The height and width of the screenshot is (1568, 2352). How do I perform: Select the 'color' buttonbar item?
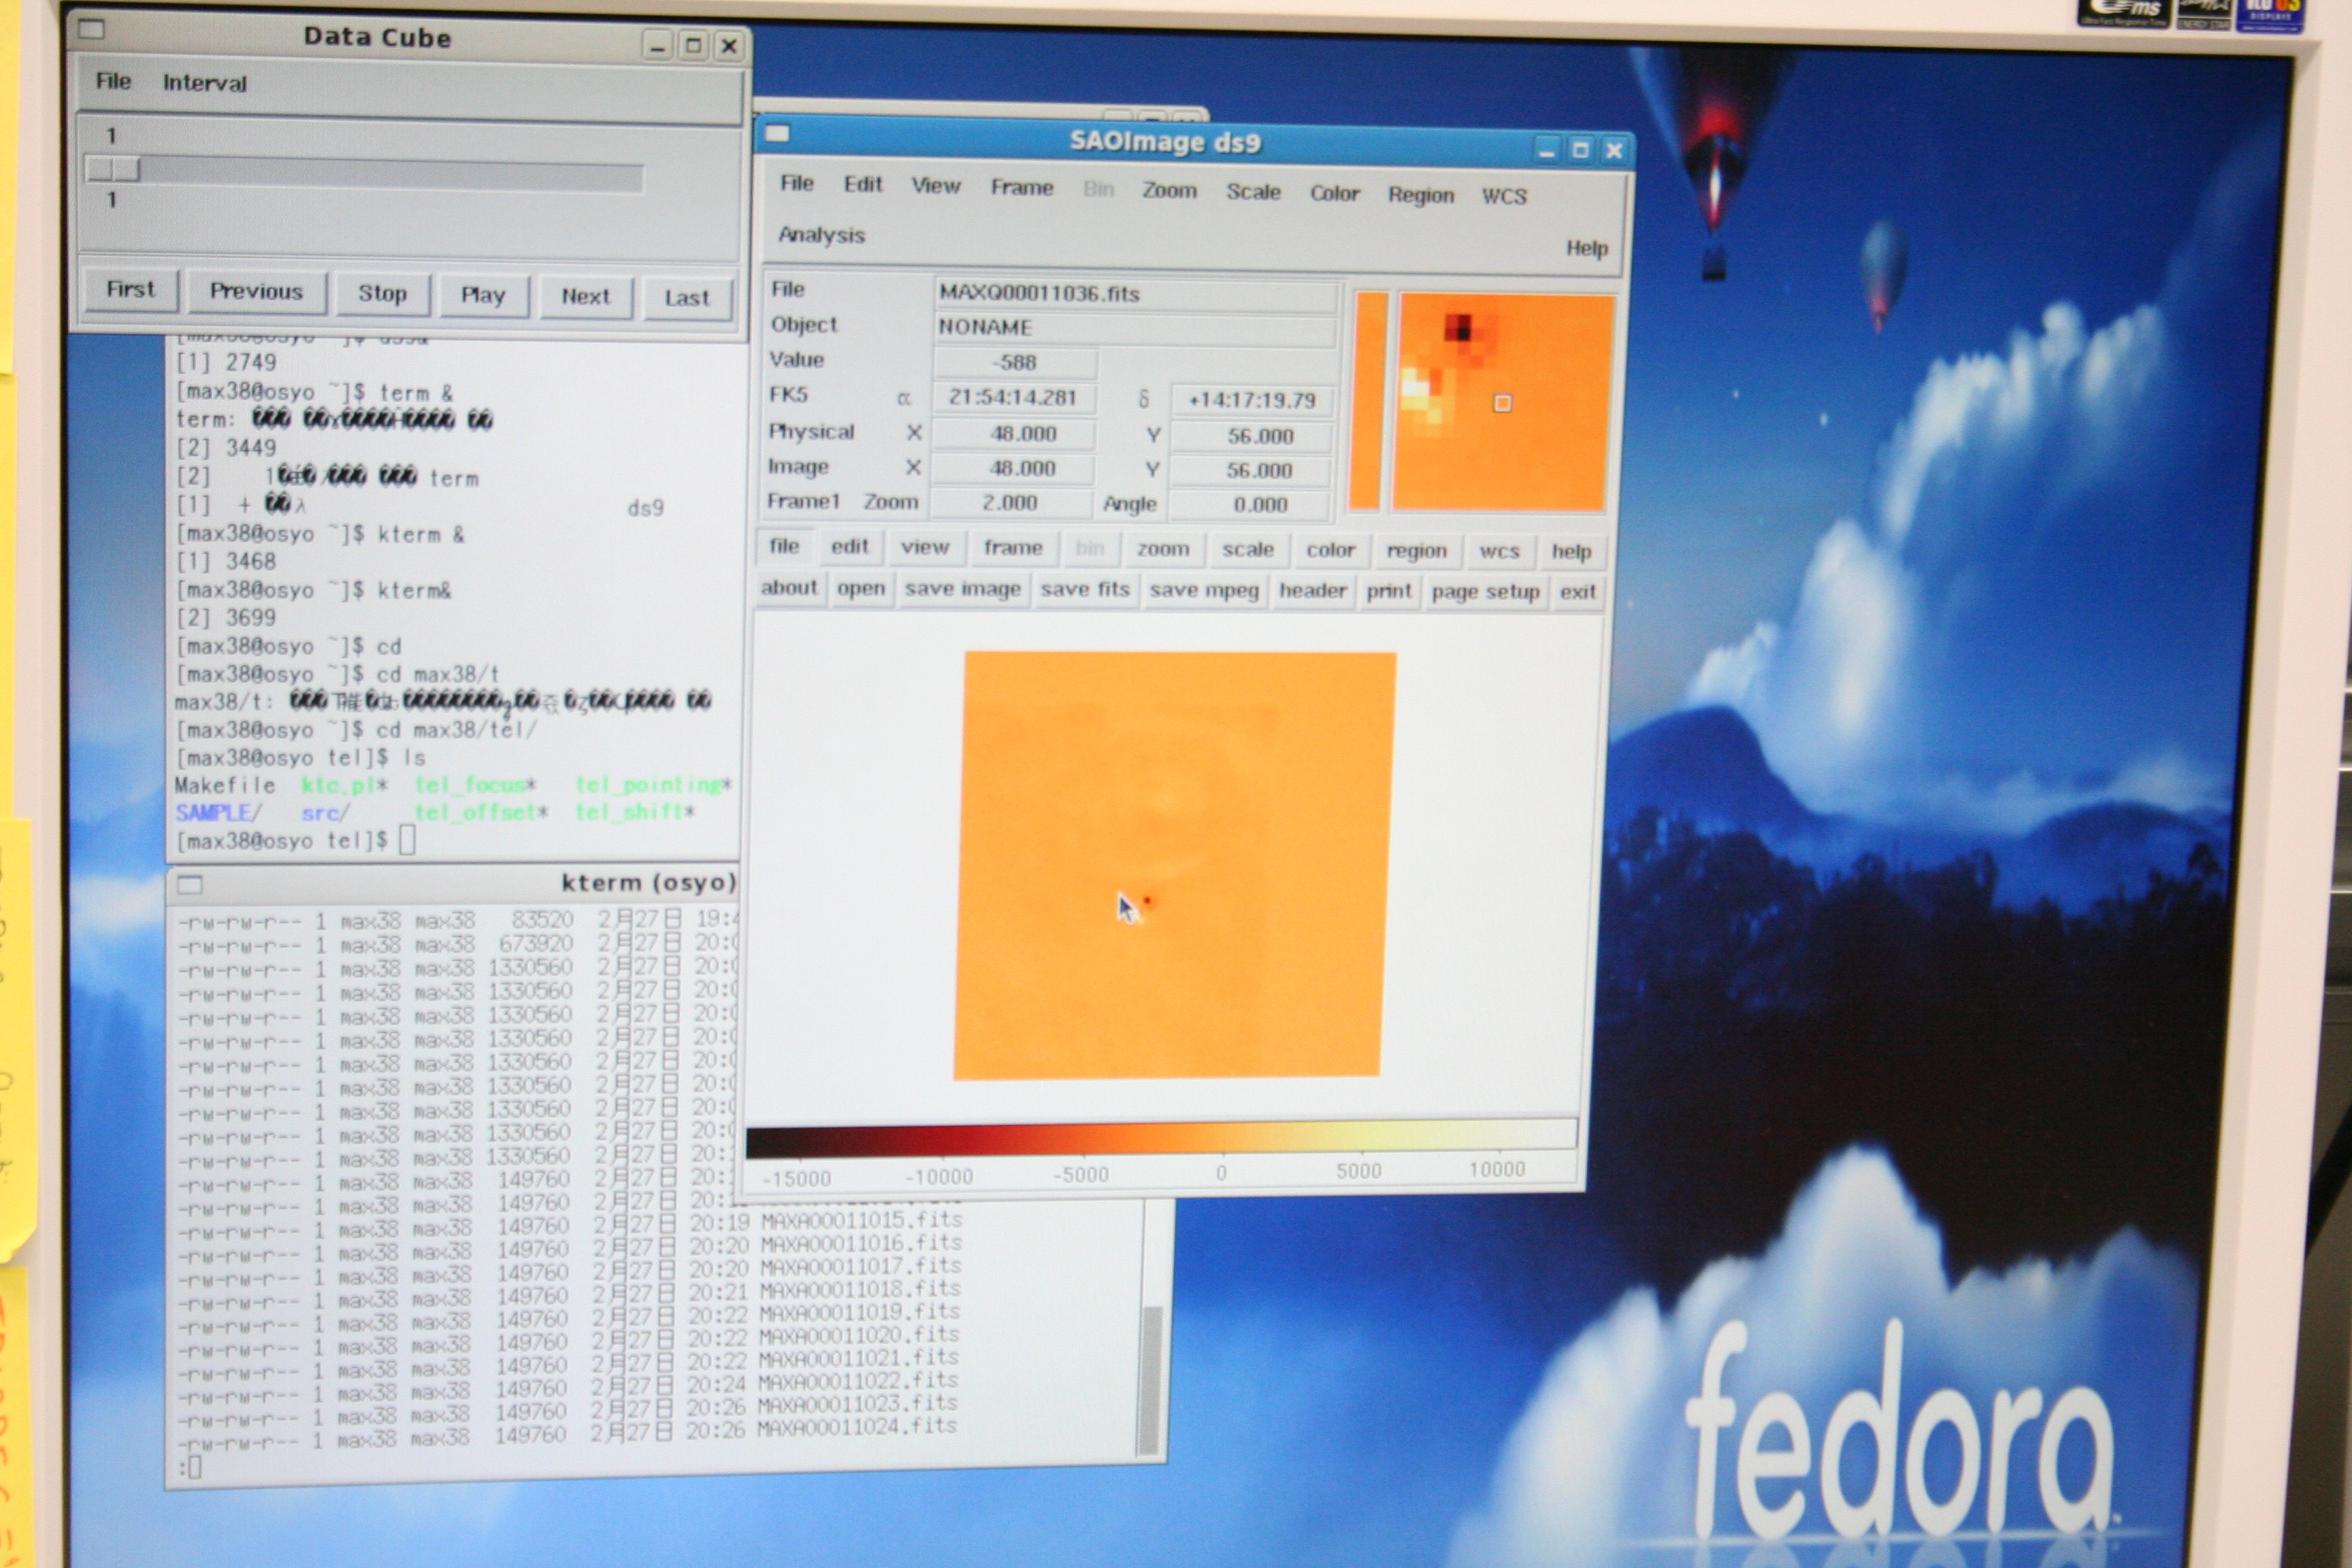coord(1330,551)
